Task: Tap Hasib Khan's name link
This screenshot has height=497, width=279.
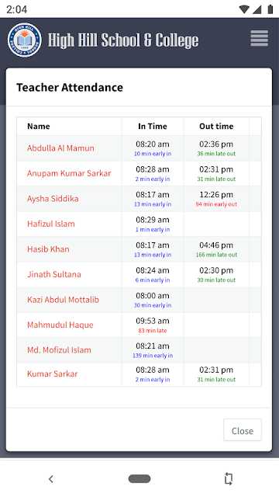Action: tap(48, 249)
